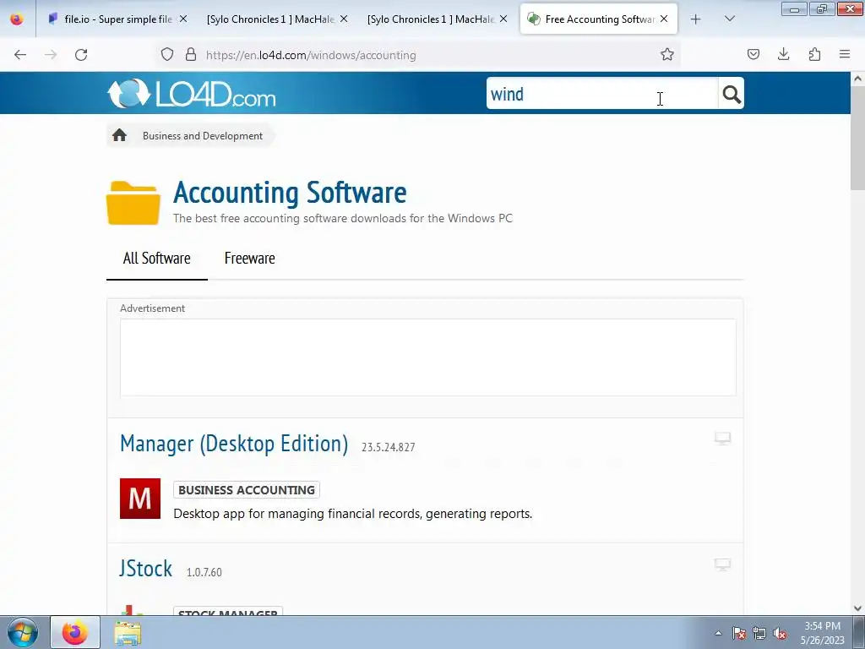Click the Firefox back arrow button
865x649 pixels.
pyautogui.click(x=20, y=55)
